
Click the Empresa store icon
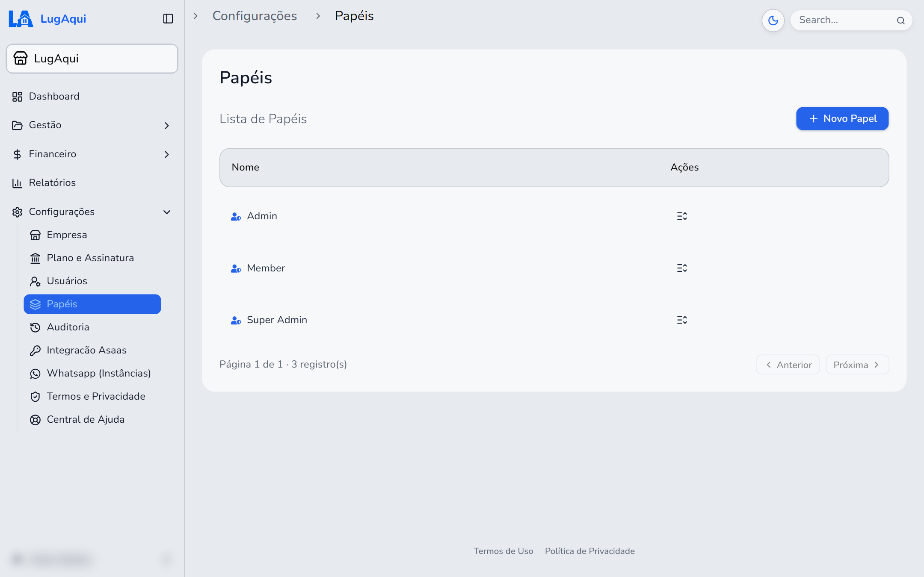tap(35, 235)
